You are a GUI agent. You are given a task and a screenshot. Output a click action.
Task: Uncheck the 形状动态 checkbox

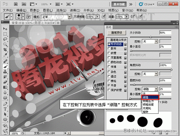point(109,44)
